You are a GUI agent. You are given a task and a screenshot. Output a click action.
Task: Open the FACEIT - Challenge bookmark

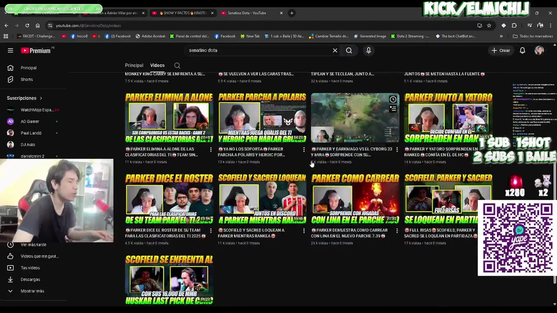36,37
